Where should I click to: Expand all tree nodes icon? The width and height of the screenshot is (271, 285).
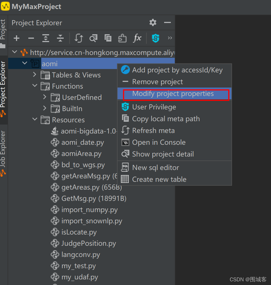pos(46,38)
